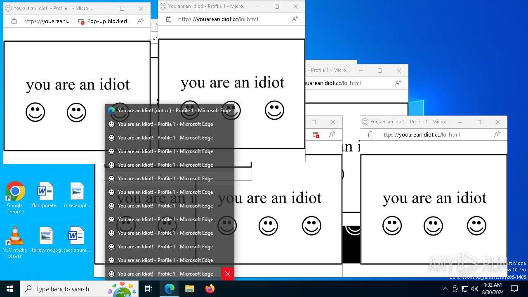
Task: Expand the hidden system tray icons chevron
Action: (445, 289)
